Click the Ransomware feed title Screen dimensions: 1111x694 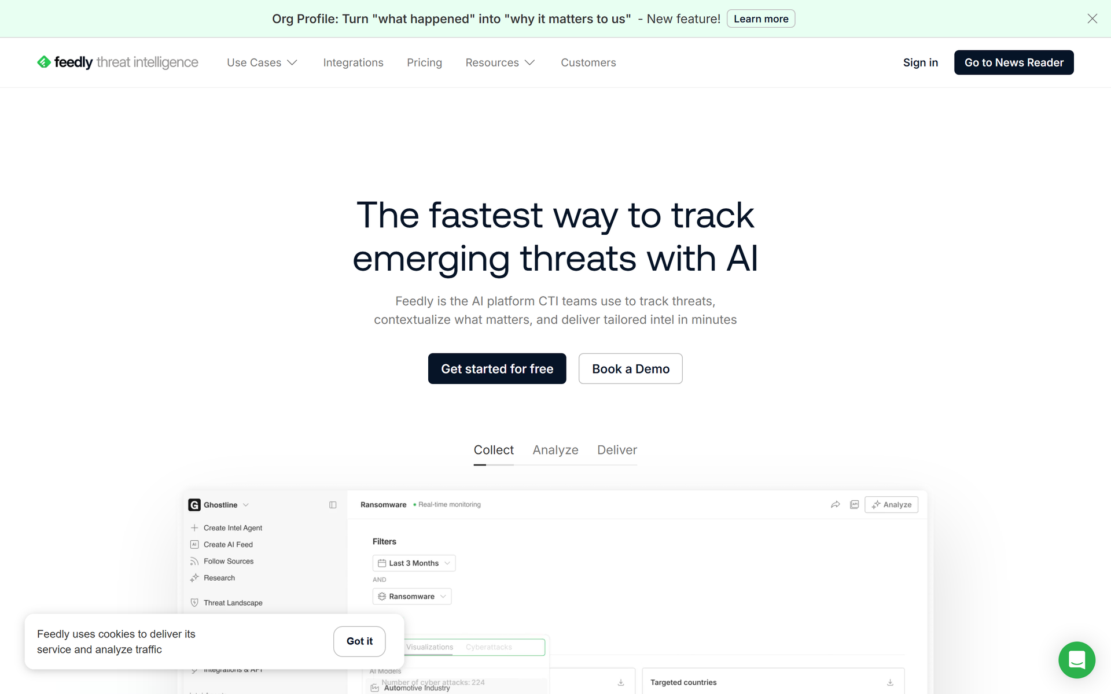pyautogui.click(x=383, y=505)
